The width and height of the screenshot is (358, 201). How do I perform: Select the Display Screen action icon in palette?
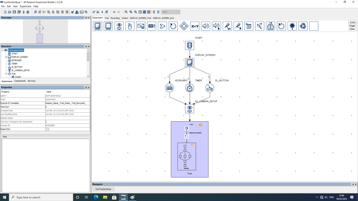point(97,26)
